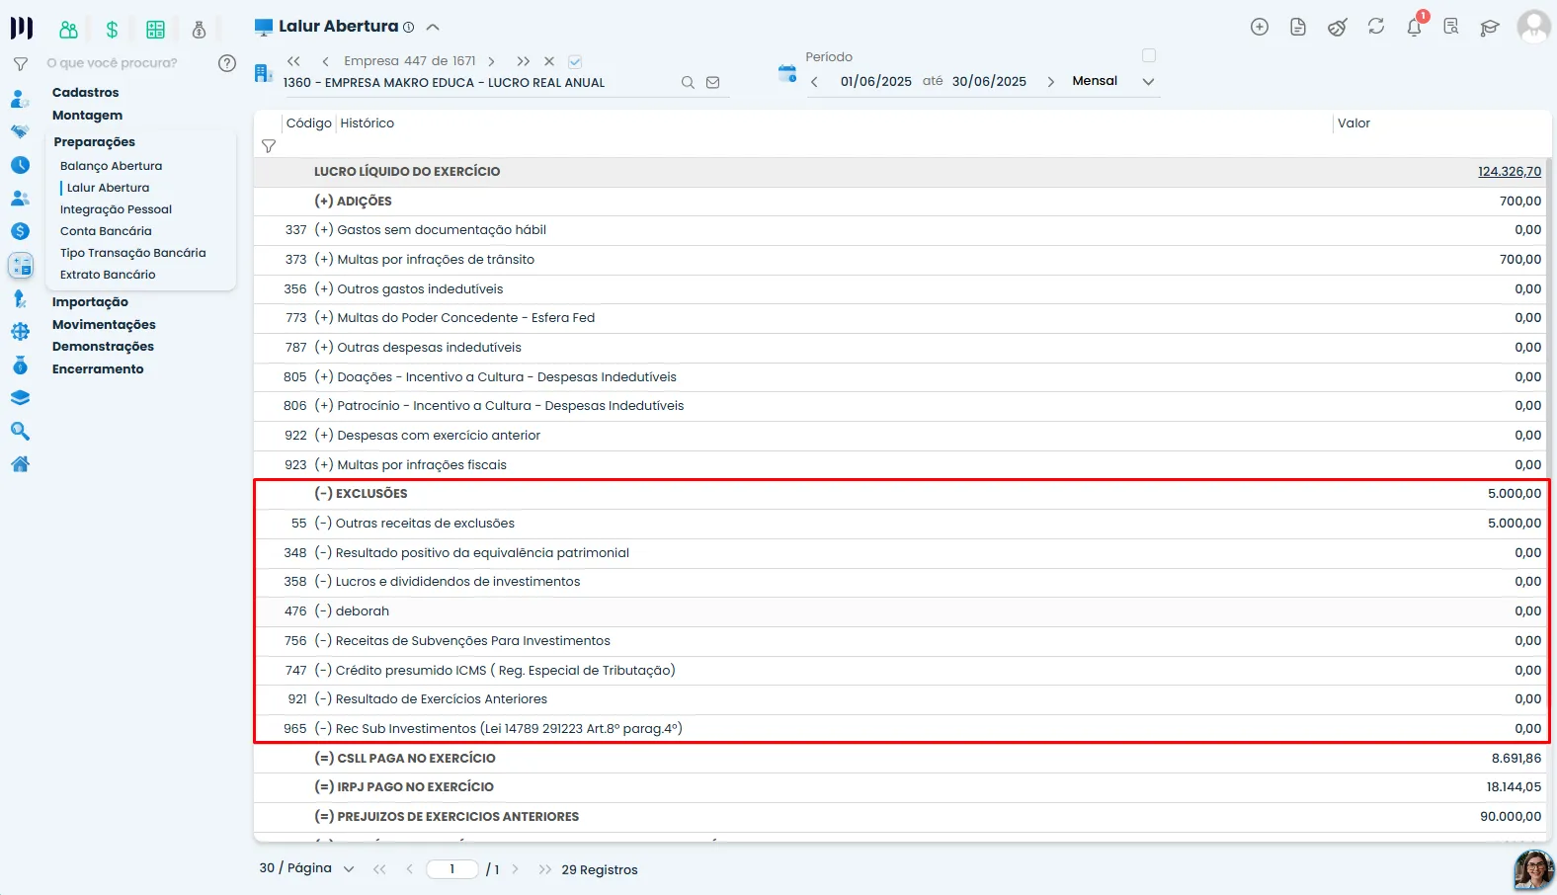The image size is (1557, 895).
Task: Click the 124.326,70 underlined value link
Action: [1510, 172]
